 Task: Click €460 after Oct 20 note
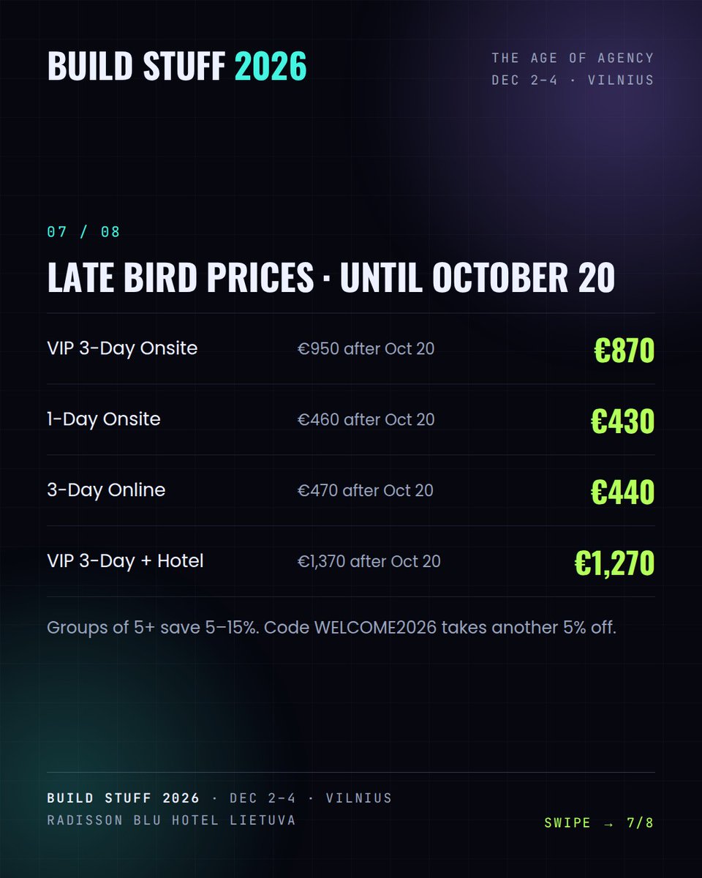(366, 420)
